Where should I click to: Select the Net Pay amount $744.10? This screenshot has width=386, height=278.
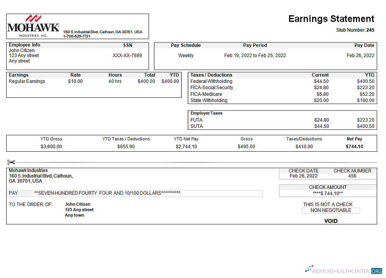coord(354,146)
